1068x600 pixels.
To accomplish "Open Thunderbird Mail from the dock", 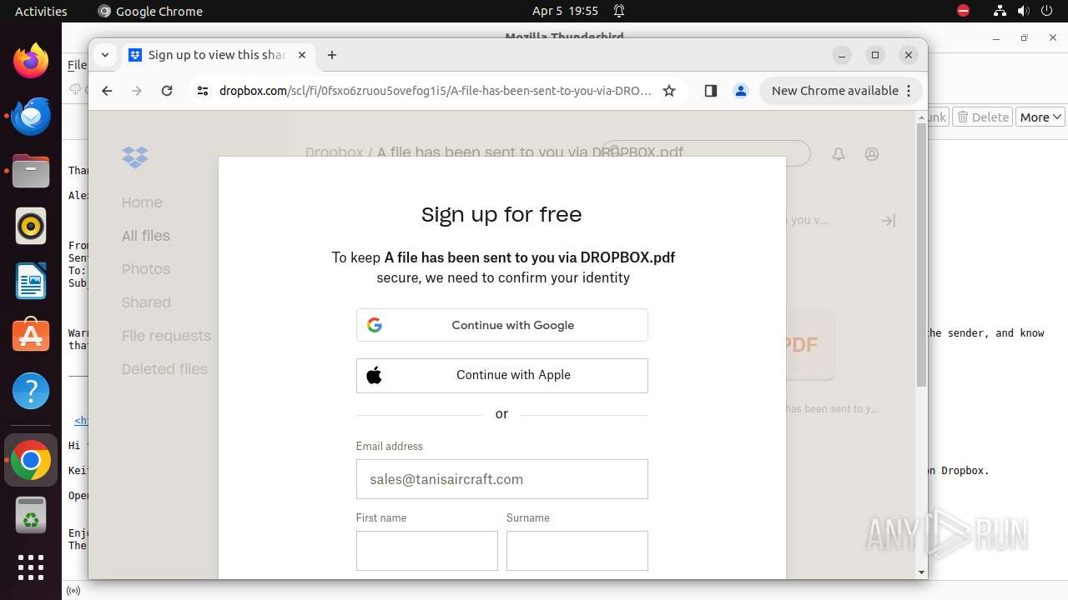I will coord(31,117).
